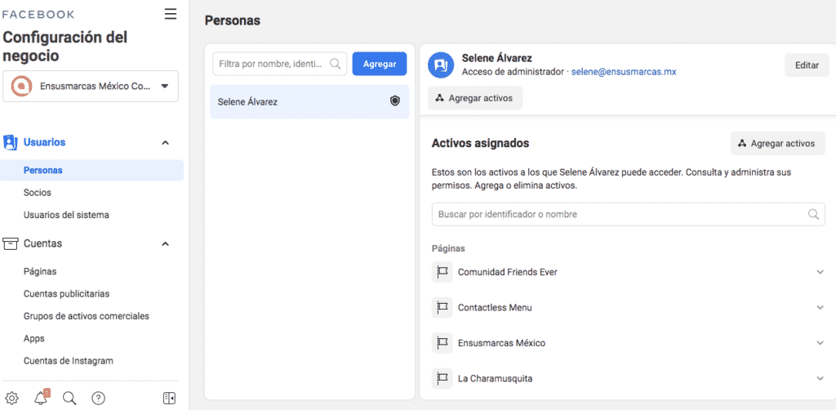Collapse the Usuarios section

165,142
